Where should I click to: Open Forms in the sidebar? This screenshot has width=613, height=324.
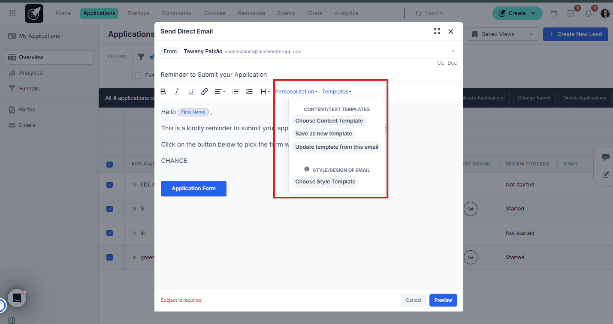tap(27, 110)
